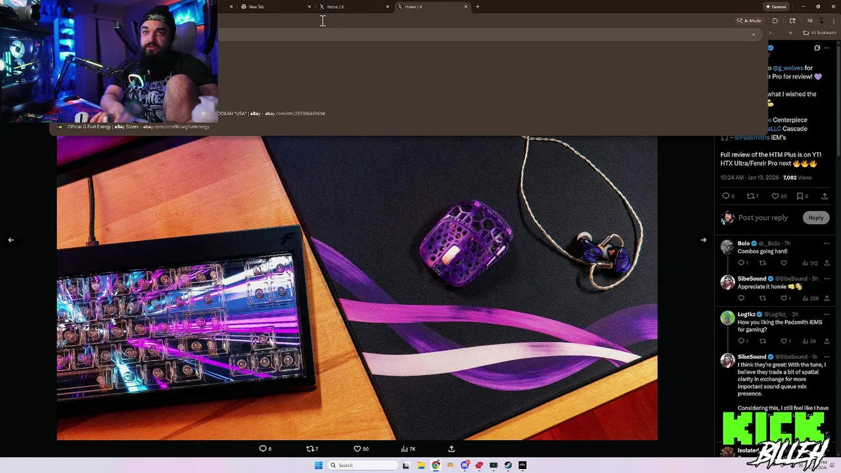Open the Windows Start menu

(319, 465)
